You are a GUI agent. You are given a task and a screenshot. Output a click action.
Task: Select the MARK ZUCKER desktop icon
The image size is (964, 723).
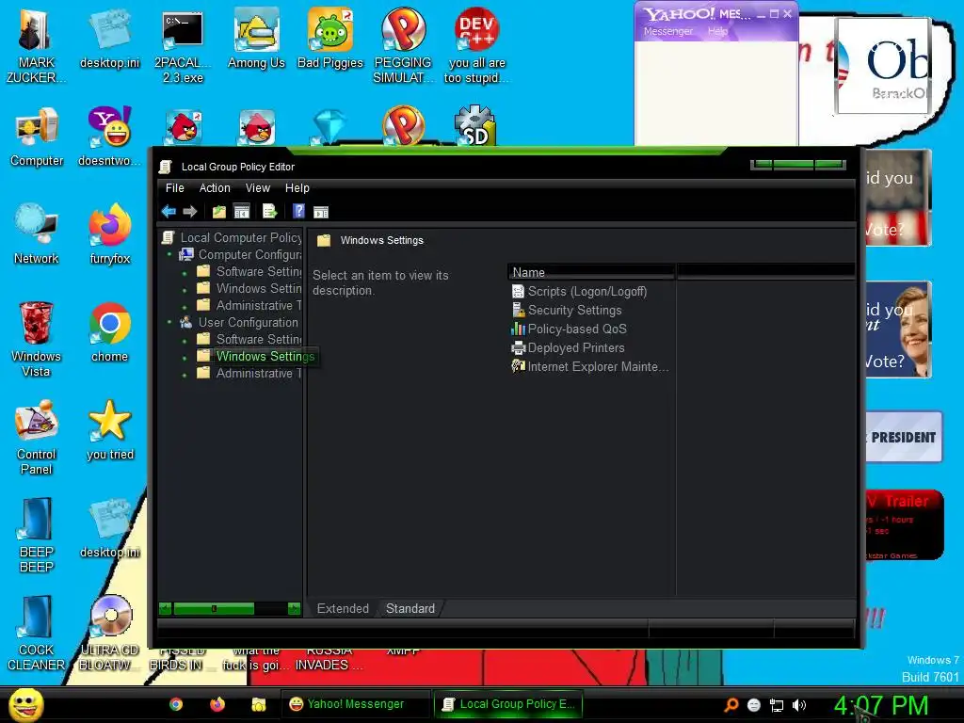(36, 47)
